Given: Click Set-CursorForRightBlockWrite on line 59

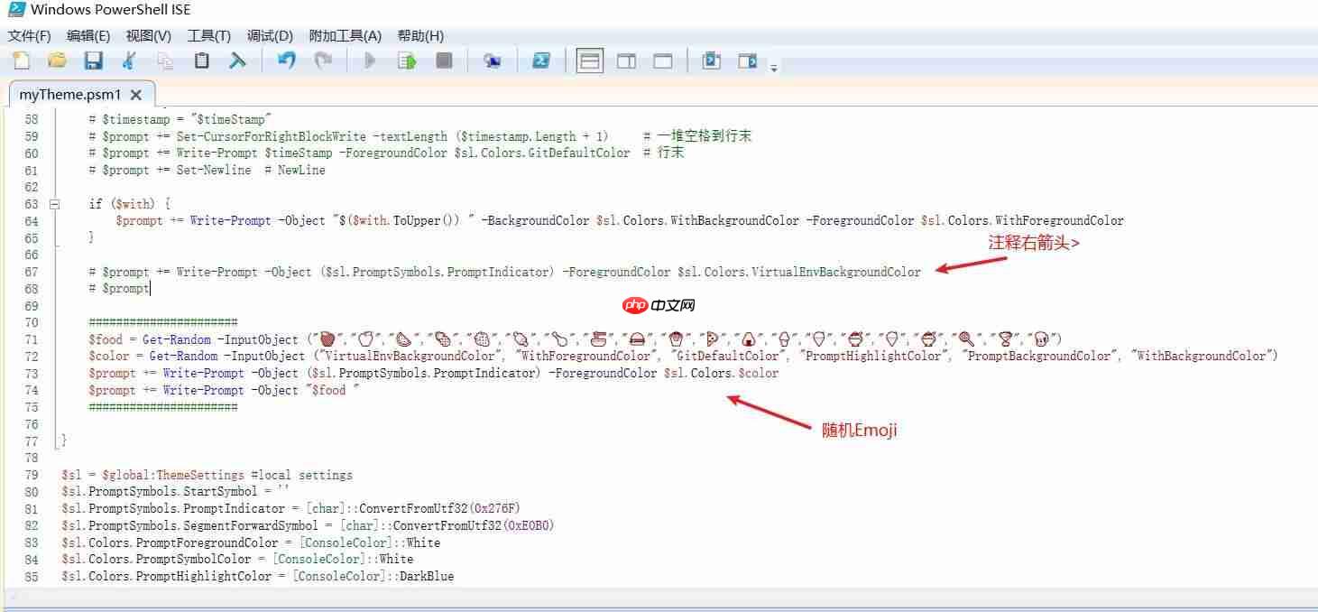Looking at the screenshot, I should pos(271,136).
